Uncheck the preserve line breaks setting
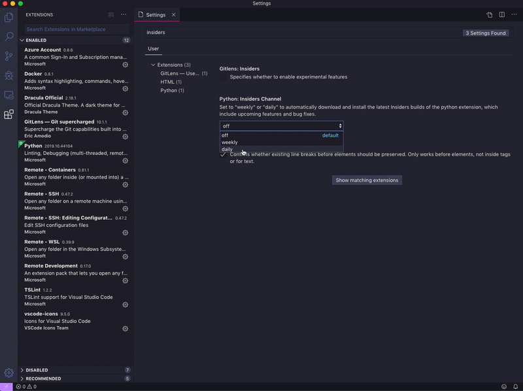The height and width of the screenshot is (391, 523). tap(224, 154)
